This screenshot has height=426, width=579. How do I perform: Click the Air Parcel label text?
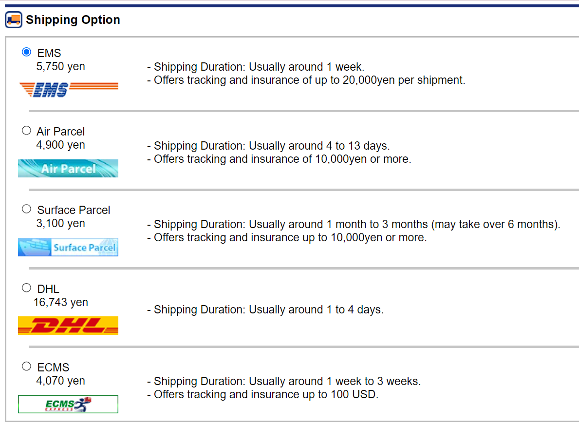pos(60,132)
